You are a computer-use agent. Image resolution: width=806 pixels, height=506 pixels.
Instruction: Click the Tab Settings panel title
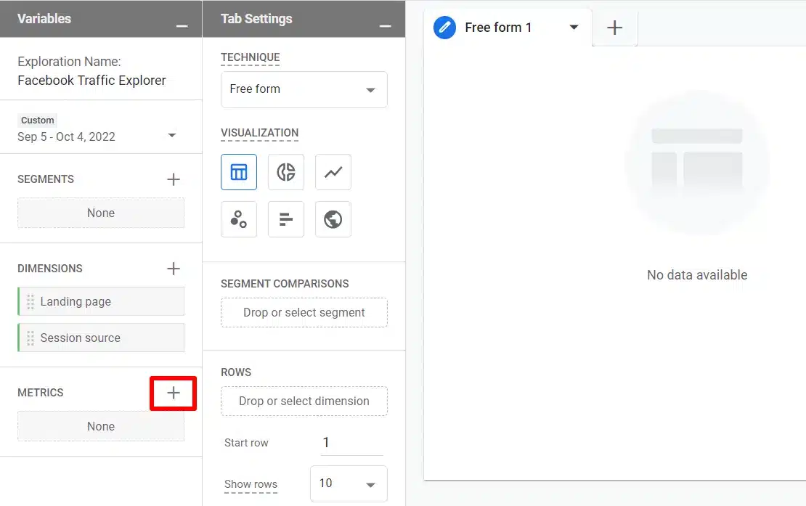pos(256,18)
